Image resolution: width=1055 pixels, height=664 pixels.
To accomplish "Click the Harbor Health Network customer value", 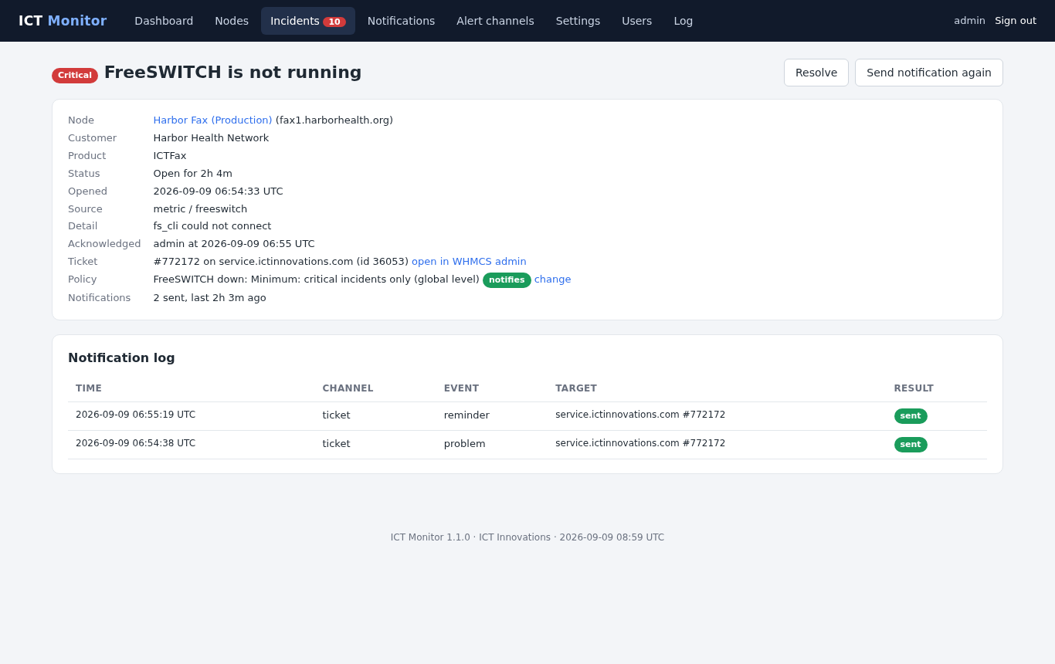I will pyautogui.click(x=211, y=138).
